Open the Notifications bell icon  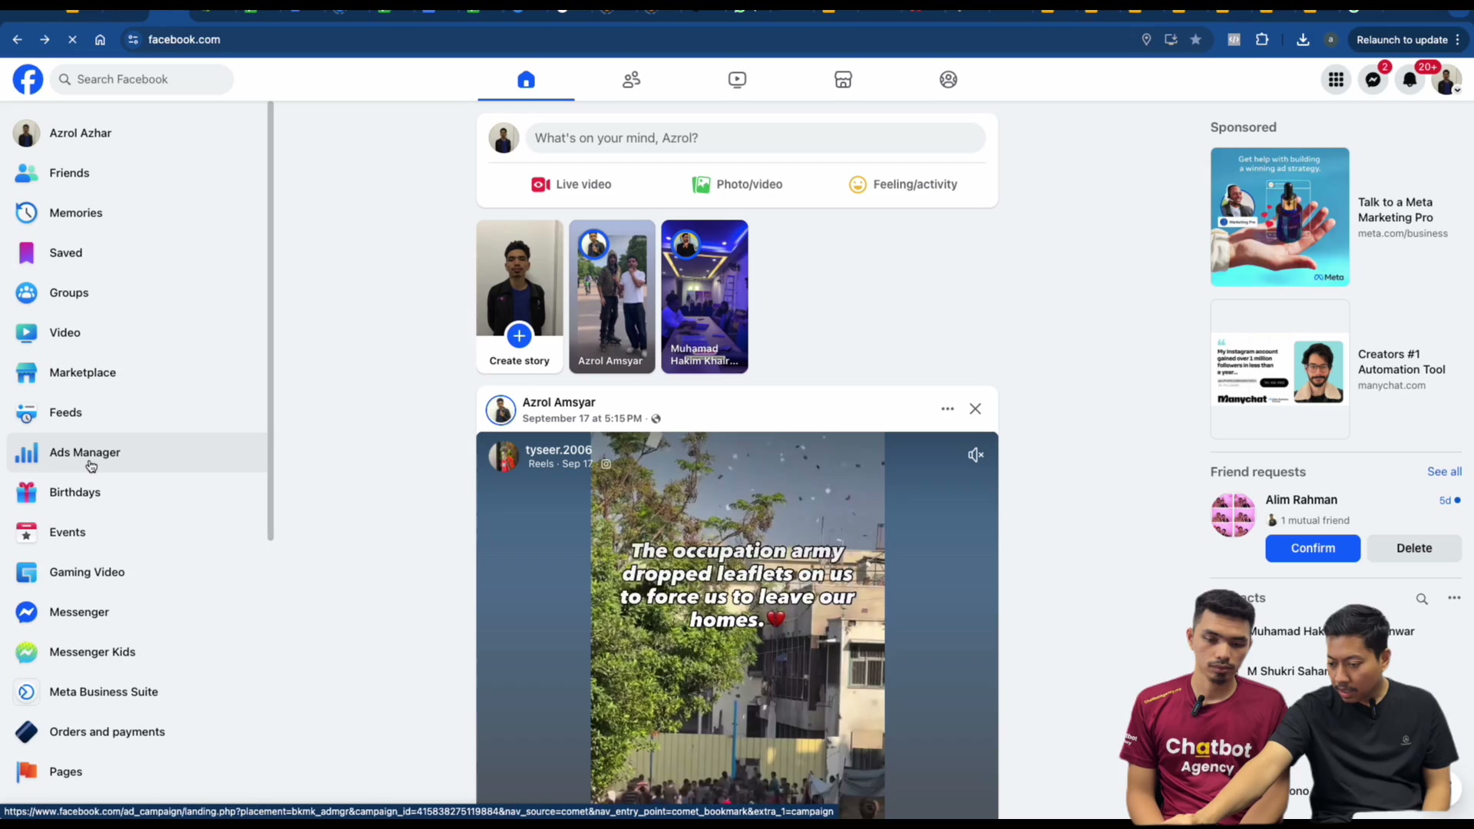coord(1410,80)
